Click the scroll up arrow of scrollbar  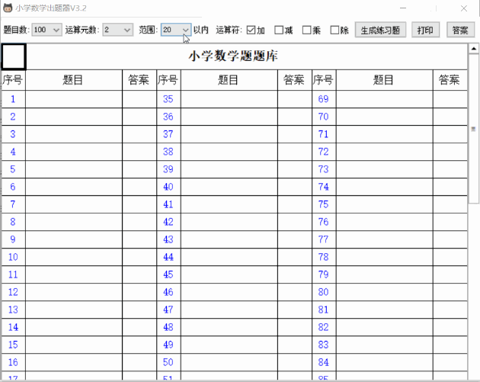pyautogui.click(x=473, y=48)
